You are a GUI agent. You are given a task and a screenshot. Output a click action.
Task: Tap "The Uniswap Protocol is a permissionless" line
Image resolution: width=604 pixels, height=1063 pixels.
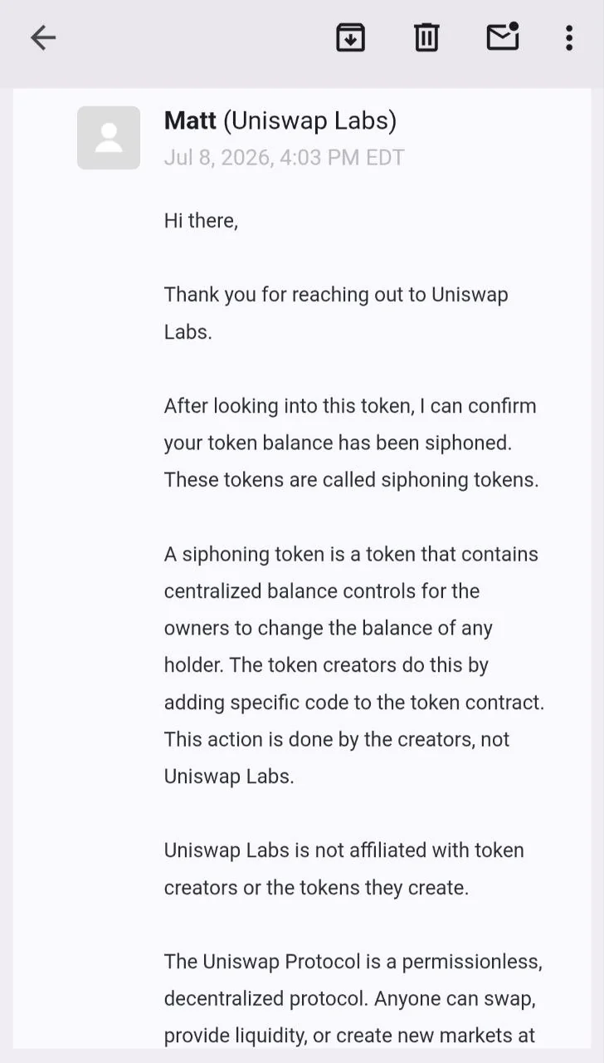point(353,962)
